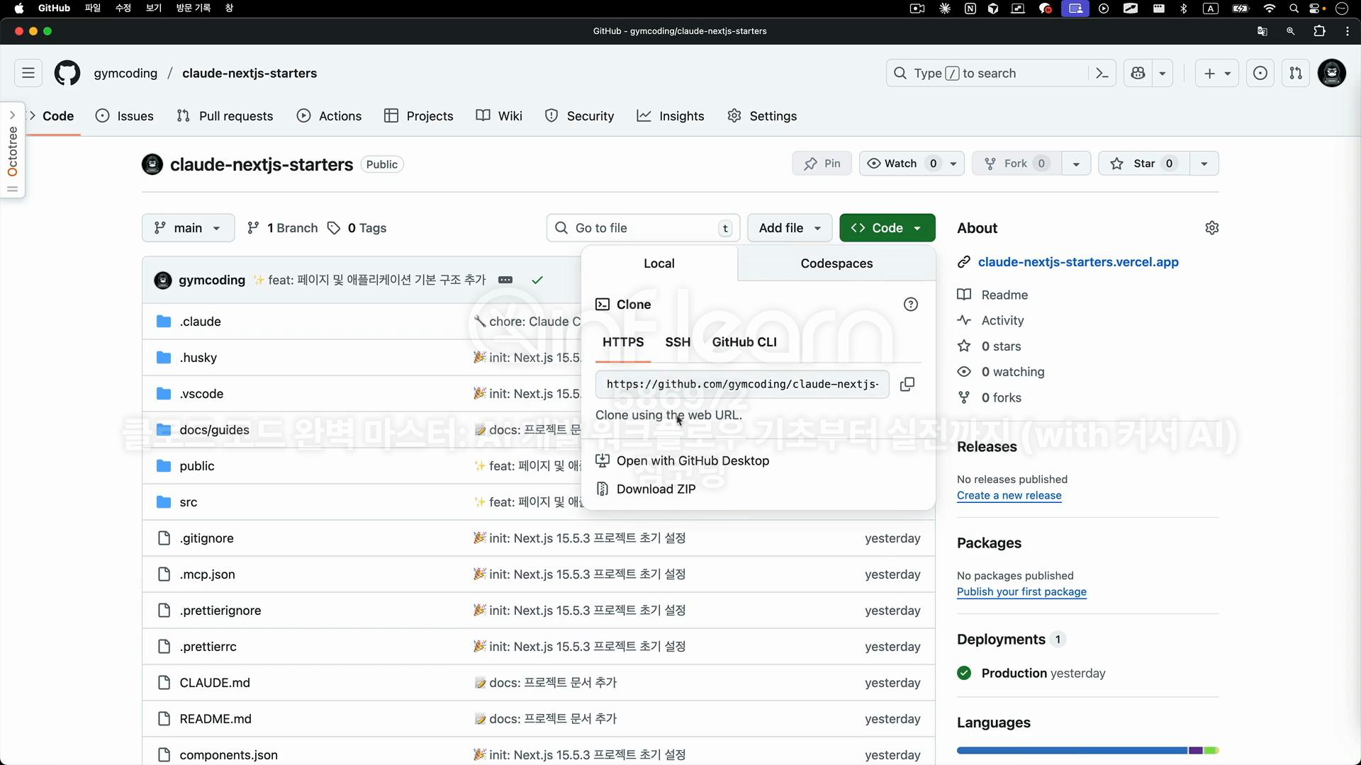Open the issues inbox icon in header
Screen dimensions: 1361x765
tap(1260, 73)
